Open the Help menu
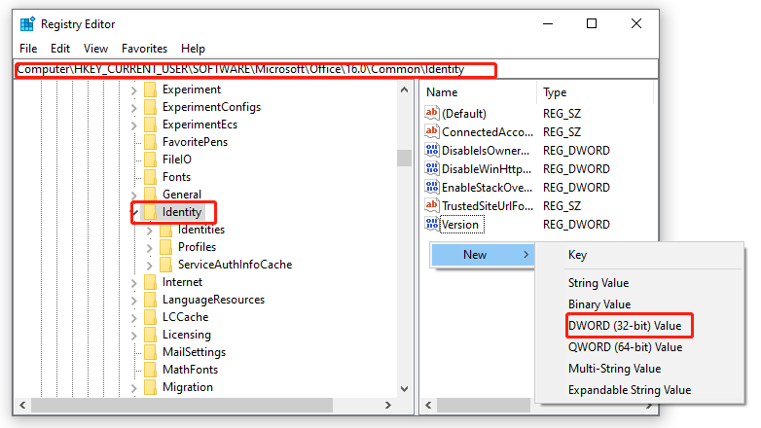 point(193,49)
